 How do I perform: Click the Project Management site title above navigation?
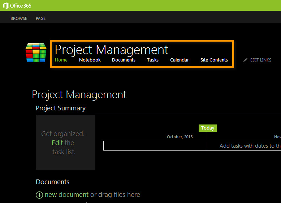(112, 49)
